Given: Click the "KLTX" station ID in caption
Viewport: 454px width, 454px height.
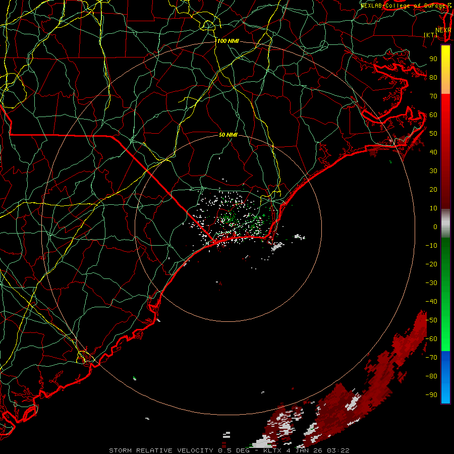Looking at the screenshot, I should click(x=272, y=450).
